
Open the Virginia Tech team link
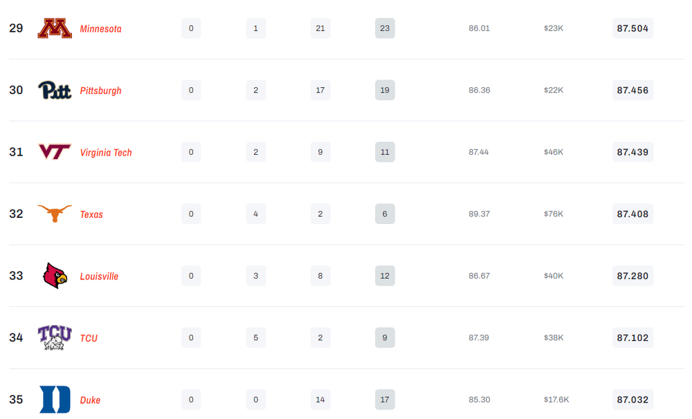point(107,152)
